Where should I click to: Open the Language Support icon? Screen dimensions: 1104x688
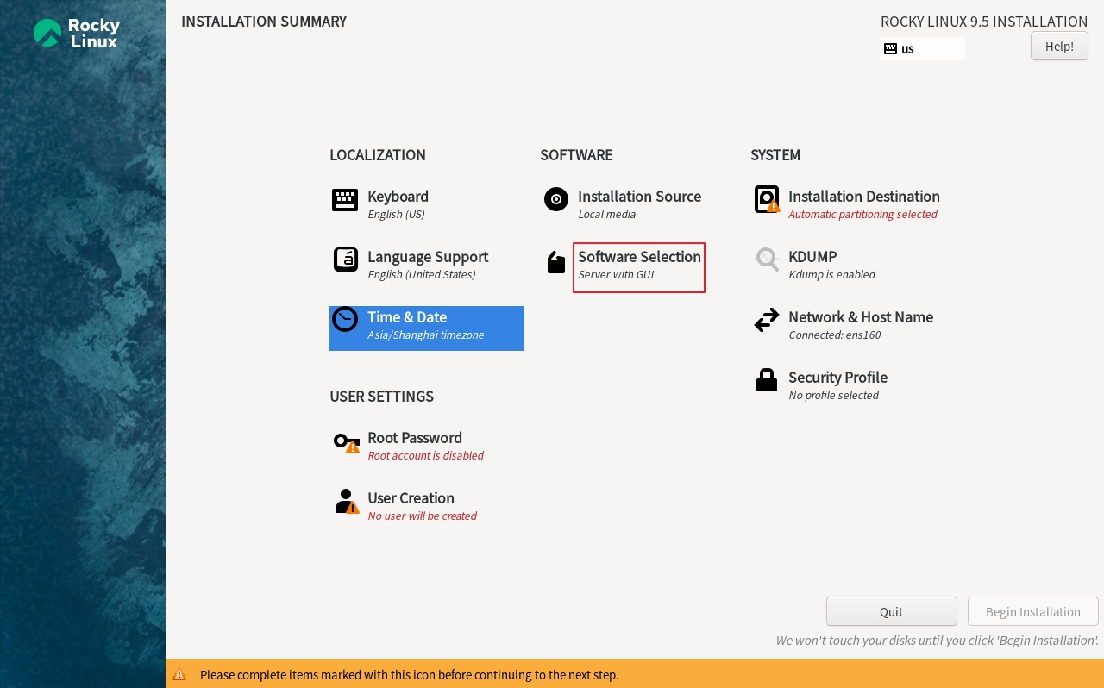(345, 260)
